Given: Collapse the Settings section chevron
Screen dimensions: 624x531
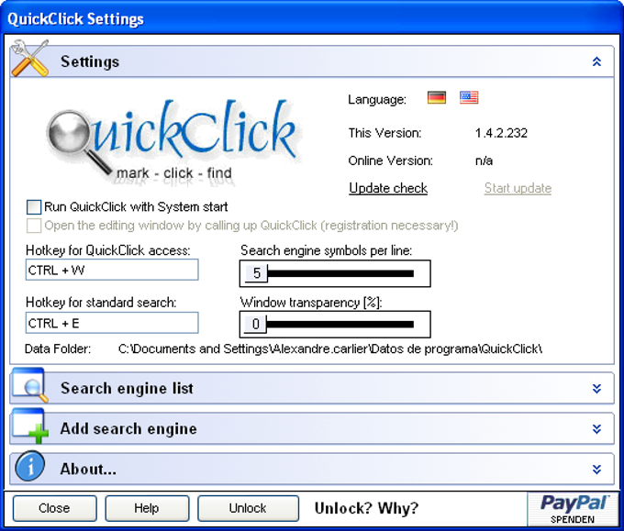Looking at the screenshot, I should click(596, 61).
